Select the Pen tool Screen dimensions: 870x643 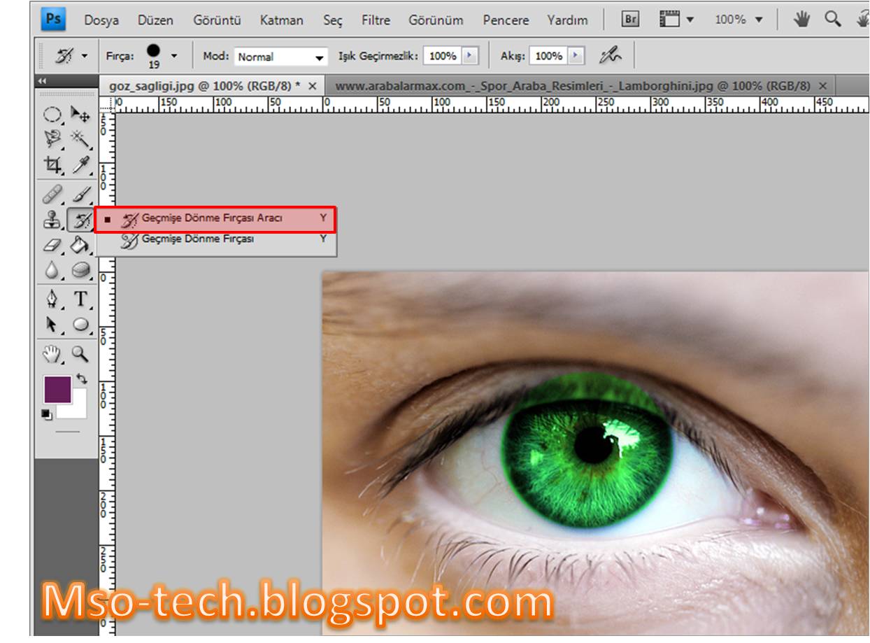[53, 299]
